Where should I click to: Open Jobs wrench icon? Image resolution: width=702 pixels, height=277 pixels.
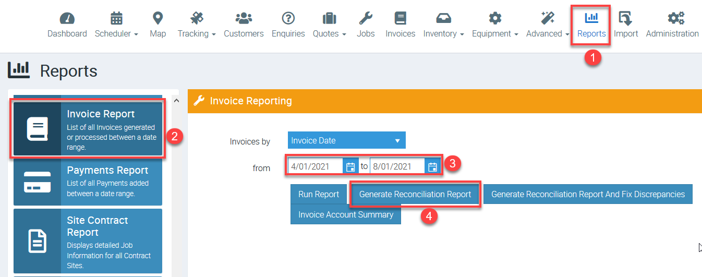tap(366, 19)
